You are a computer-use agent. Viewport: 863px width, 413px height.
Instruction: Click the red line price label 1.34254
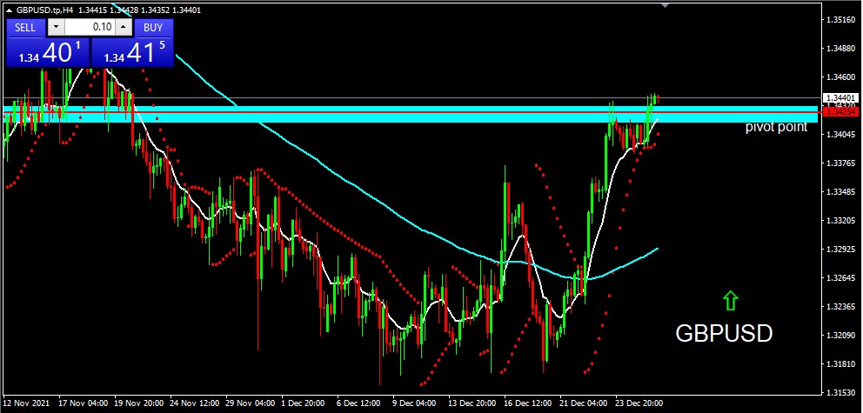click(x=840, y=112)
